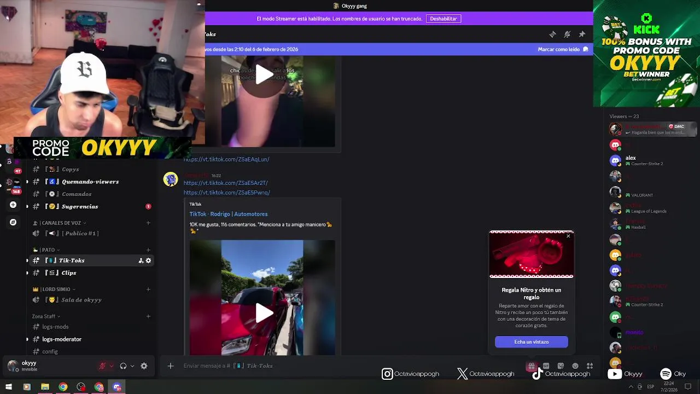Click Deshabilitar to disable streamer mode

(x=444, y=19)
